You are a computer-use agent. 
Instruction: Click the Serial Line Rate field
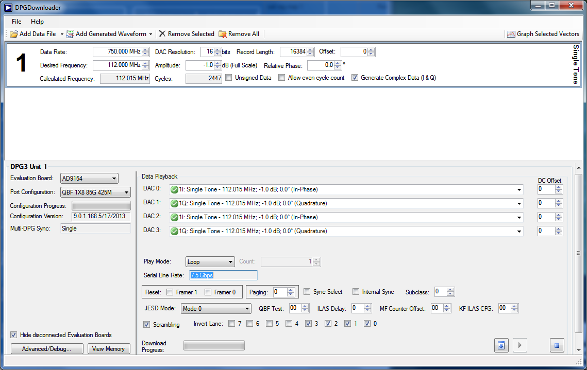(x=223, y=275)
